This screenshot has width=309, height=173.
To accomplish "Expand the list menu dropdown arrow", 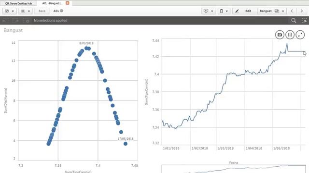I will coord(29,11).
